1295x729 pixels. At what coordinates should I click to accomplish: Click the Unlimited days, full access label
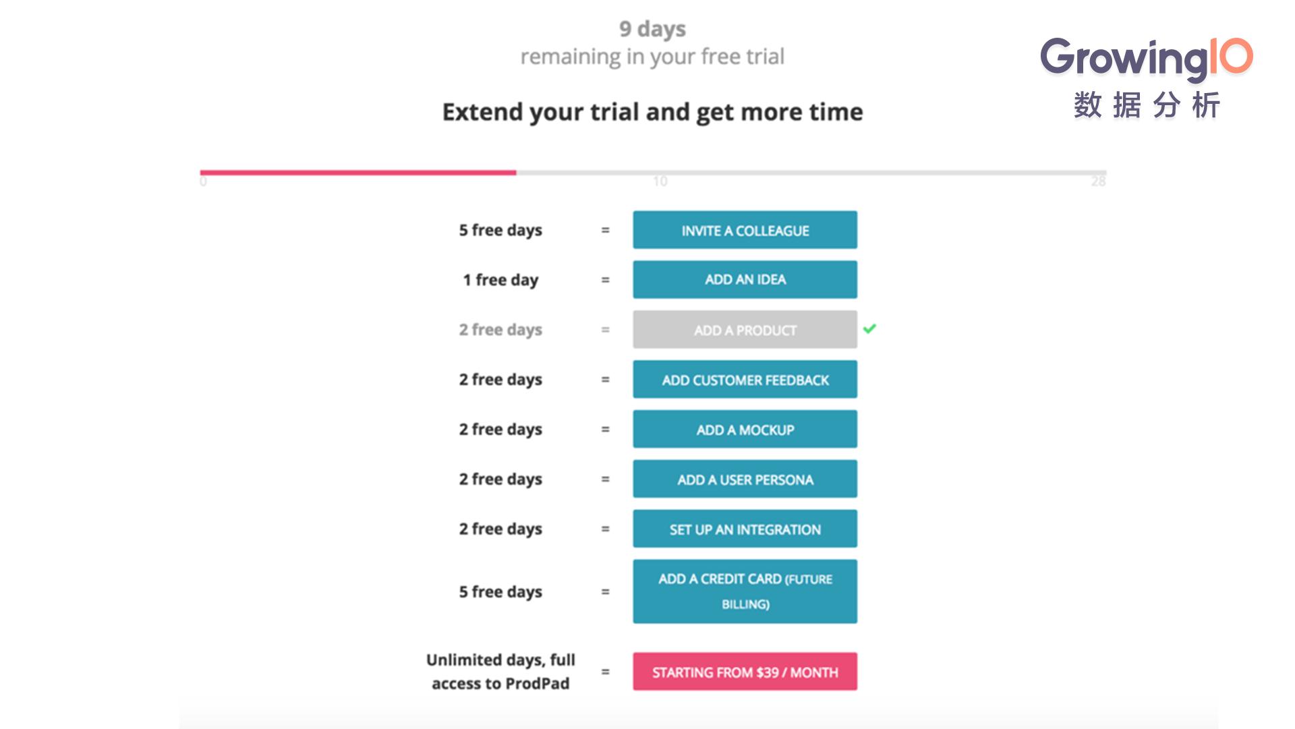pos(500,672)
